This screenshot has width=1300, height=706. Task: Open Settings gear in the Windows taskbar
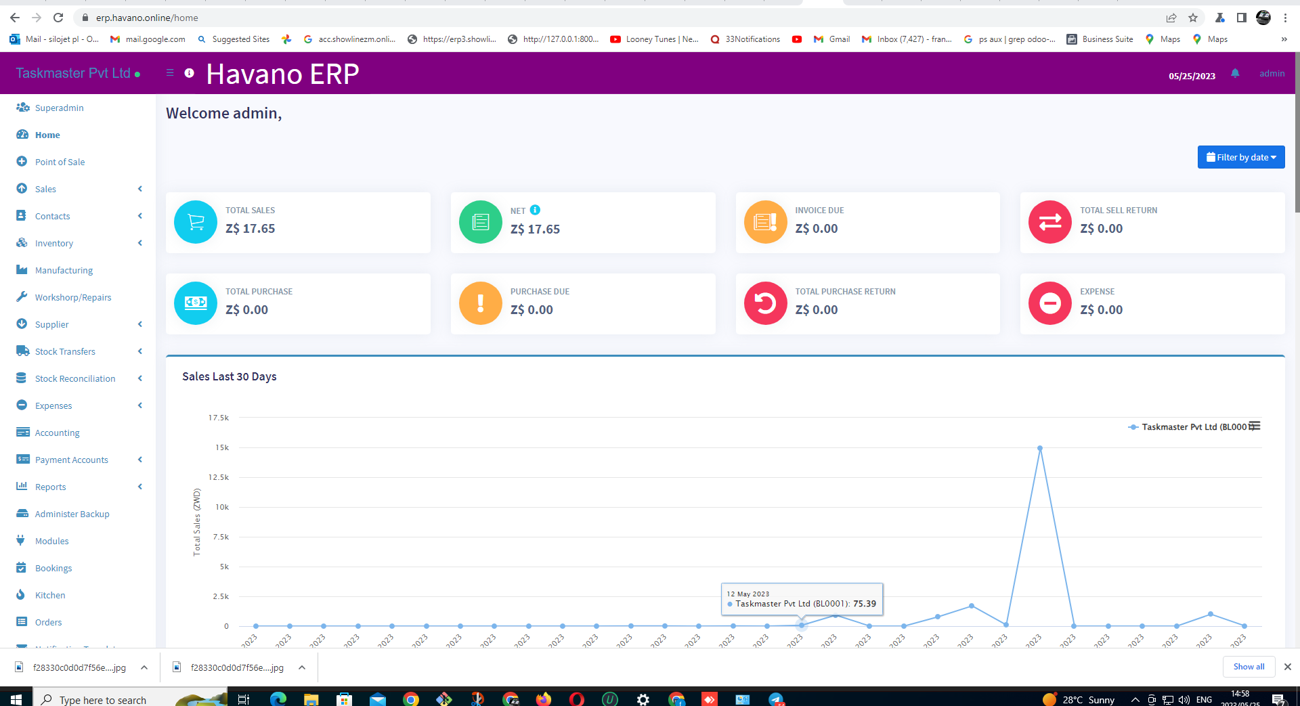pos(643,699)
